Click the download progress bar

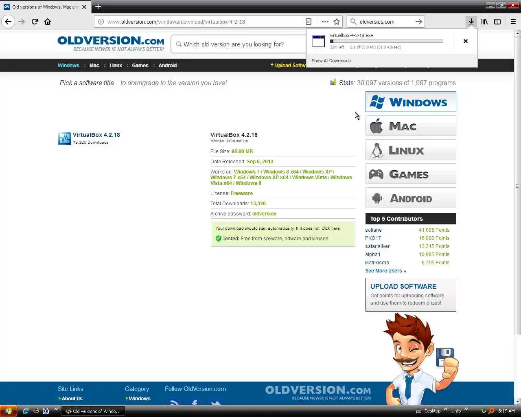click(x=386, y=41)
